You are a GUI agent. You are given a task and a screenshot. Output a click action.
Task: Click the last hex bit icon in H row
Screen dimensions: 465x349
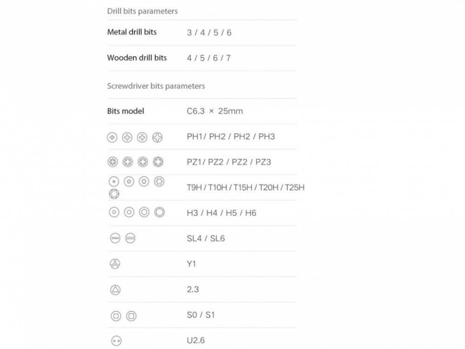(160, 212)
